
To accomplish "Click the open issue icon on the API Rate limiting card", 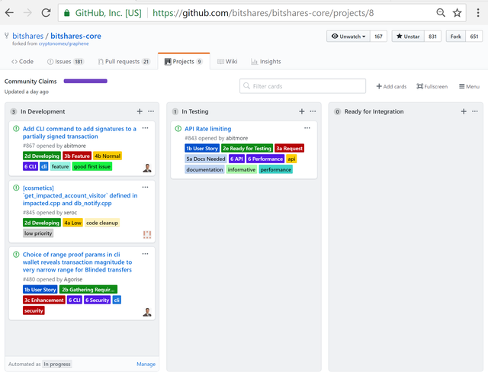I will point(178,129).
